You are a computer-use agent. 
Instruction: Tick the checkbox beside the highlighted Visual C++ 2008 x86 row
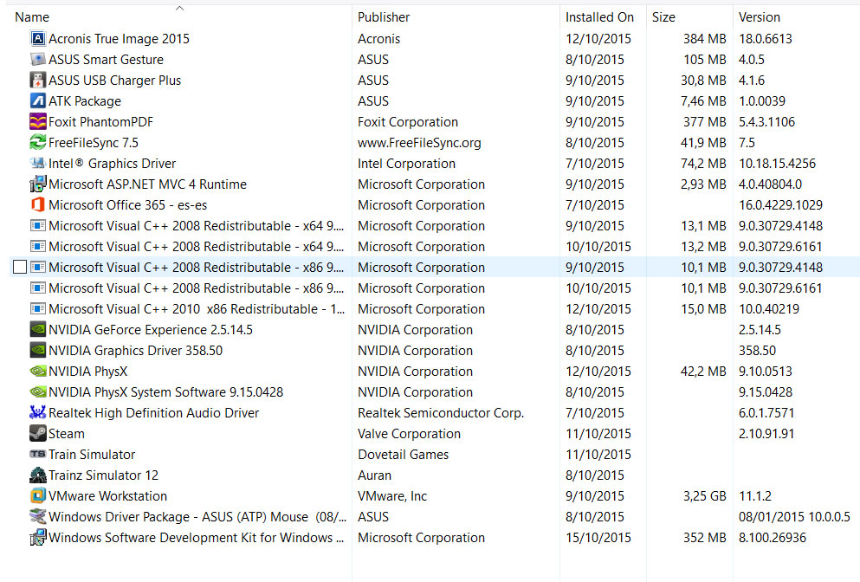click(x=20, y=268)
